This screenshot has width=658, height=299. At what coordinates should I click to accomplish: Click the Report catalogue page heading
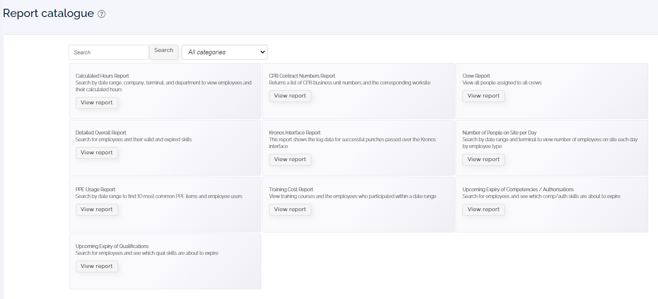click(47, 13)
